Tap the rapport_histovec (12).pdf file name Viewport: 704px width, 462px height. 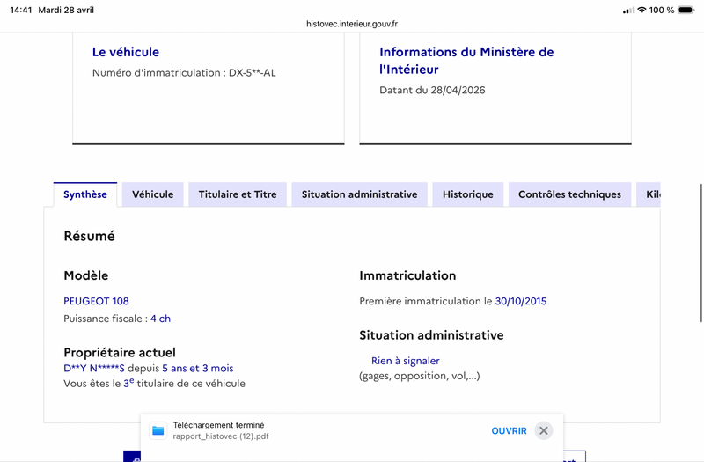221,436
